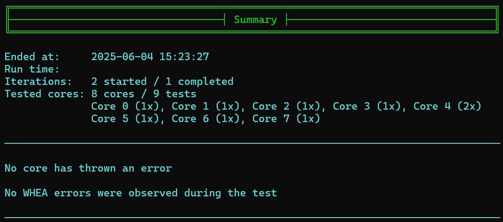
Task: Click the 2025-06-04 15:23:27 end timestamp
Action: pyautogui.click(x=150, y=57)
